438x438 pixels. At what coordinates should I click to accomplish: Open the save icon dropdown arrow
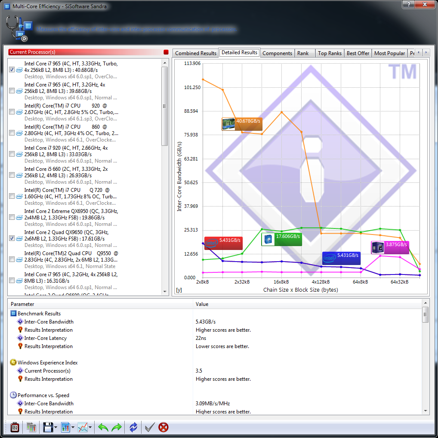pos(56,427)
